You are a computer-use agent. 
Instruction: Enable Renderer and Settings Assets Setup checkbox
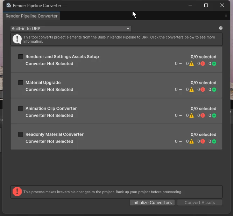pyautogui.click(x=21, y=57)
